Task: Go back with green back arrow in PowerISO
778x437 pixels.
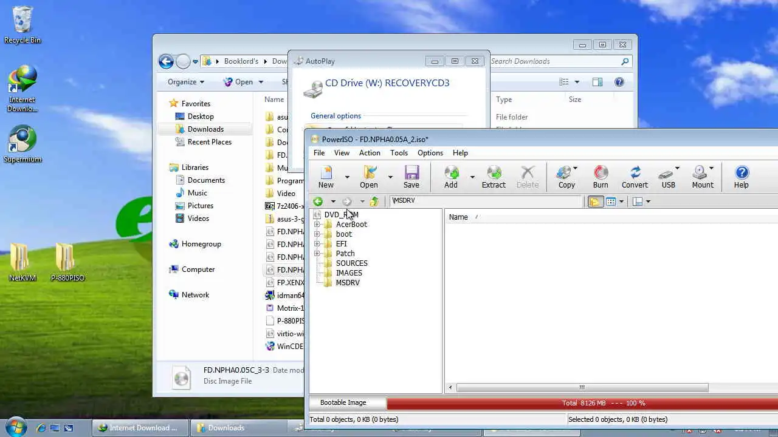Action: [x=317, y=202]
